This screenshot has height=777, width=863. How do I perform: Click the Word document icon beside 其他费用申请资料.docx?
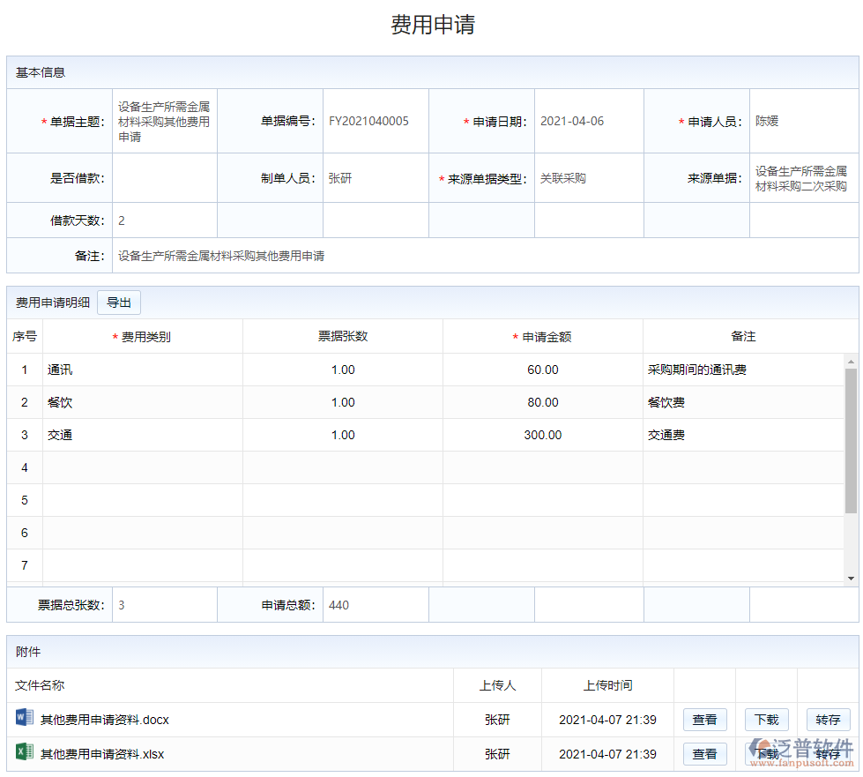[x=24, y=720]
